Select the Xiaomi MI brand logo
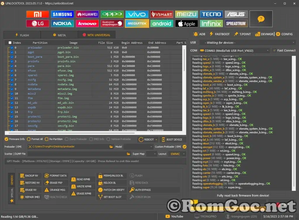Screen dimensions: 299x220 pyautogui.click(x=38, y=14)
